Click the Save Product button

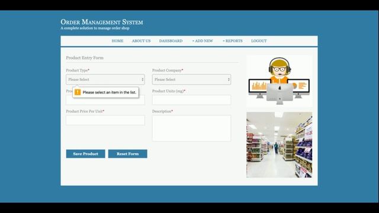(85, 154)
